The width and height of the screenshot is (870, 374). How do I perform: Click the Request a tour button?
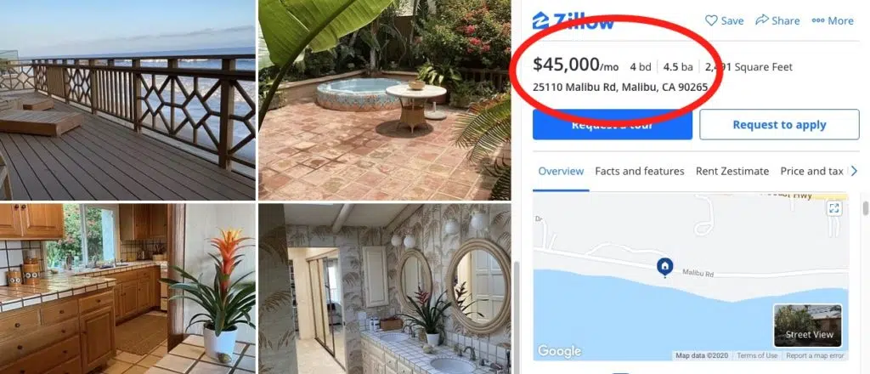[x=613, y=125]
